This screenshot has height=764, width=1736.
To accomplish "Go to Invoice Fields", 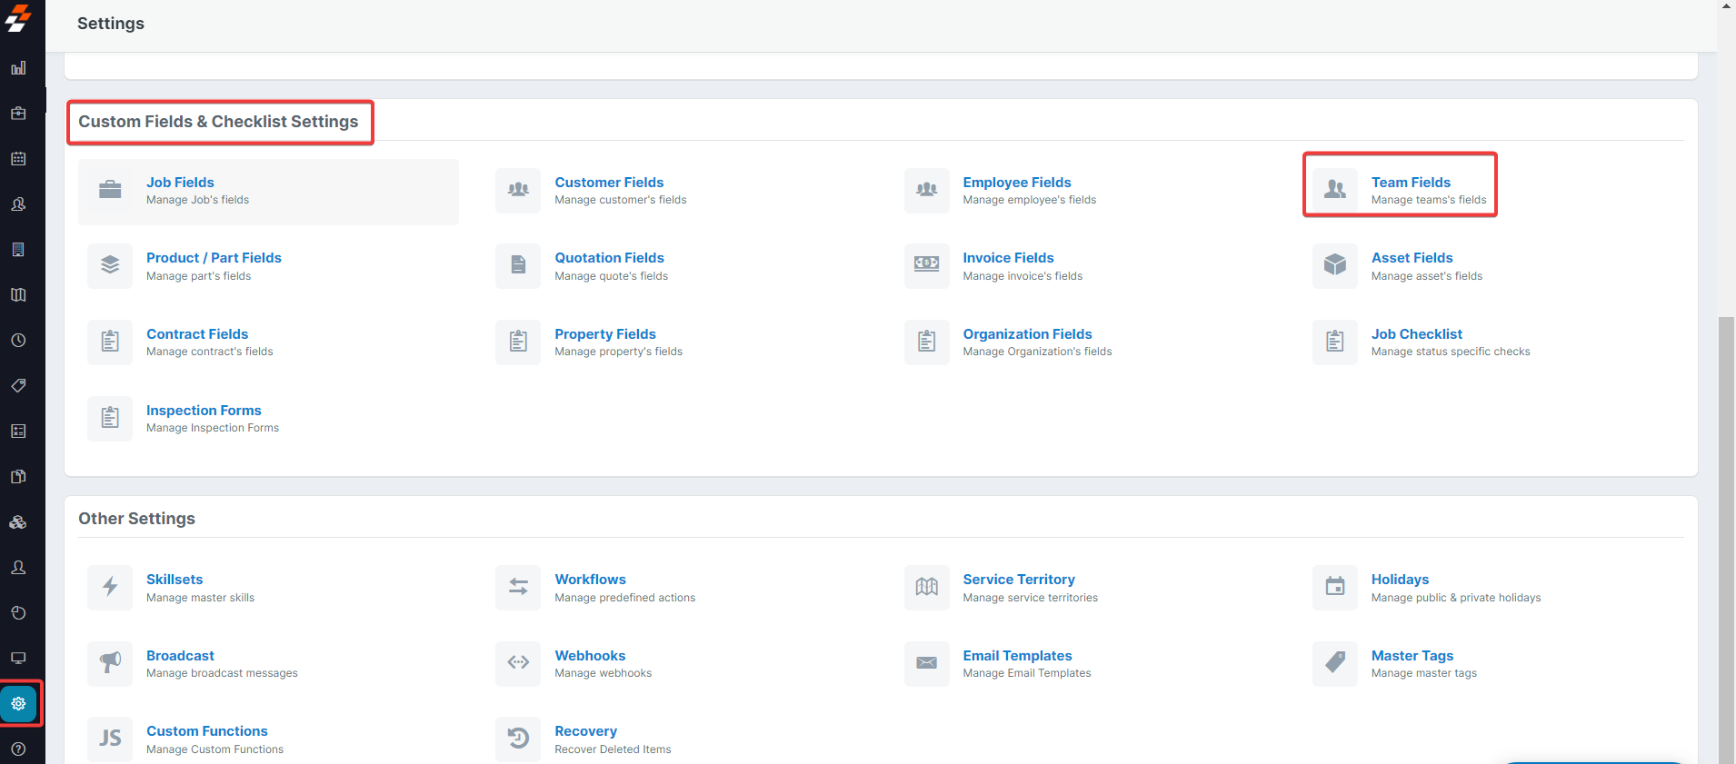I will (x=1008, y=258).
